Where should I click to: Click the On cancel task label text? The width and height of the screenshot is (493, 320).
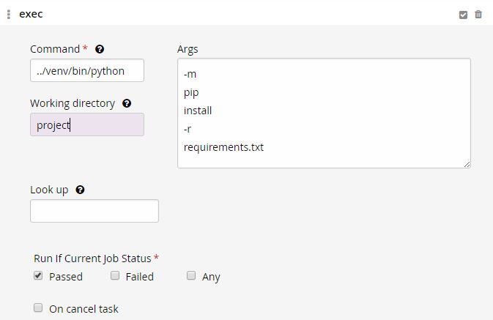pyautogui.click(x=84, y=309)
